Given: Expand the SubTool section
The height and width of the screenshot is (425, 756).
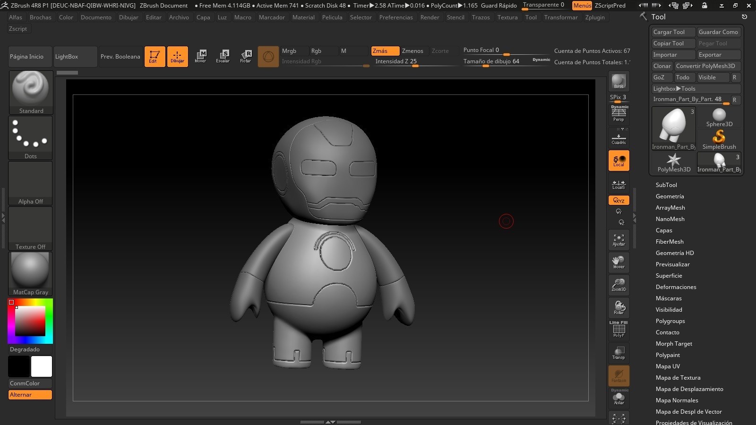Looking at the screenshot, I should point(666,185).
